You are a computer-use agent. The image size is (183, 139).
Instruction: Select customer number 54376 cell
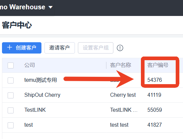point(154,80)
